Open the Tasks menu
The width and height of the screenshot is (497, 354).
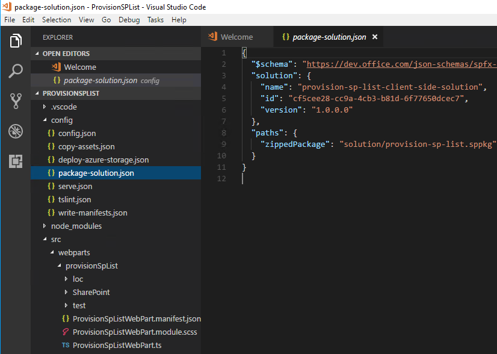tap(155, 20)
